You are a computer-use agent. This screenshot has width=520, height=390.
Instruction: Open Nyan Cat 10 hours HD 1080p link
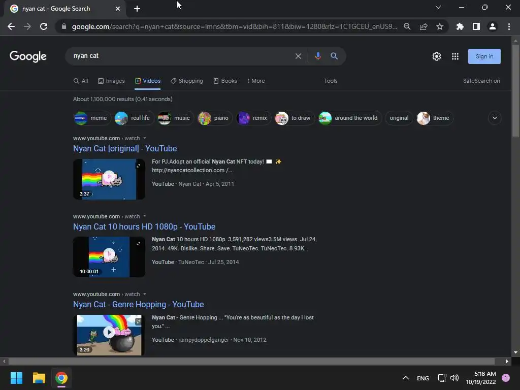tap(144, 227)
